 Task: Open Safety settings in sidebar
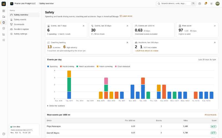24,34
